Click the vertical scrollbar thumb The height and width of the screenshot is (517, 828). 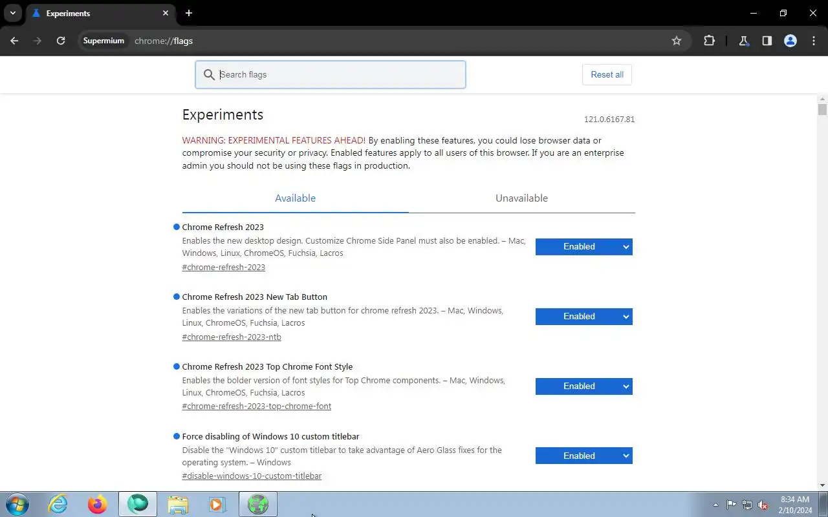pyautogui.click(x=822, y=109)
